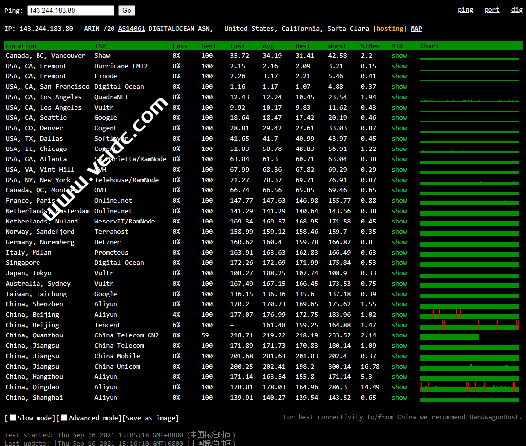
Task: Show MTR for France, Paris Online.net
Action: click(x=399, y=201)
